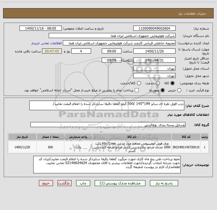Click the پاسخ به نیاز button
This screenshot has height=210, width=217.
click(x=164, y=183)
